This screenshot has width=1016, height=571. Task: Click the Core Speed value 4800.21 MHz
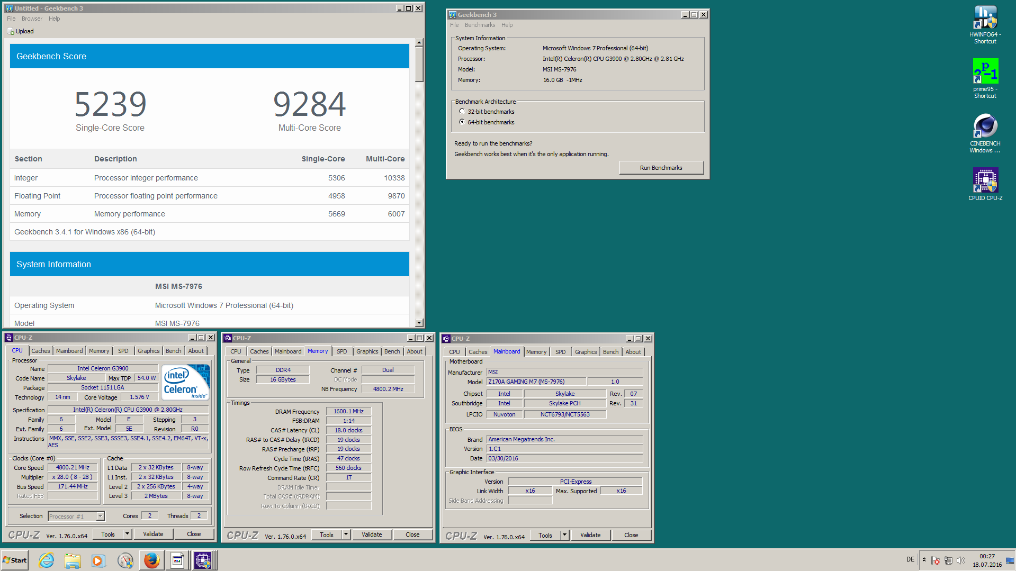coord(73,467)
